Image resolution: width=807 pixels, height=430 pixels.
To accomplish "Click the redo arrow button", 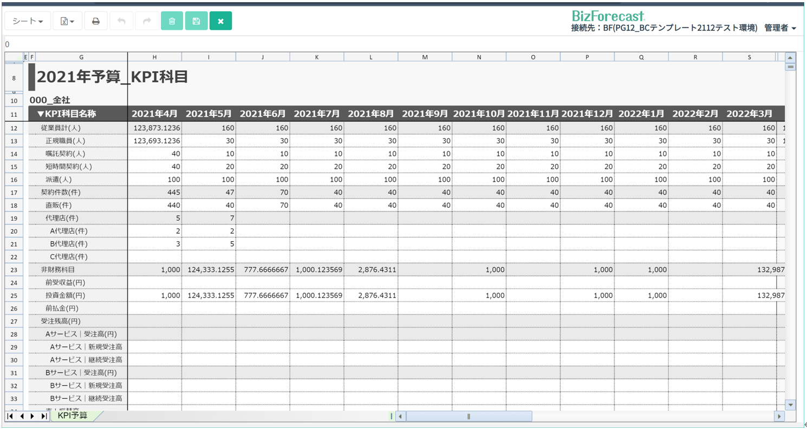I will tap(146, 21).
